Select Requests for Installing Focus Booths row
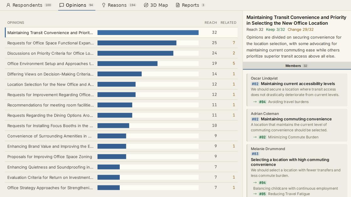351x197 pixels. [x=121, y=125]
